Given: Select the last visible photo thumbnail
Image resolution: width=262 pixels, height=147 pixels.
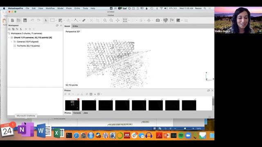Looking at the screenshot, I should [x=189, y=105].
